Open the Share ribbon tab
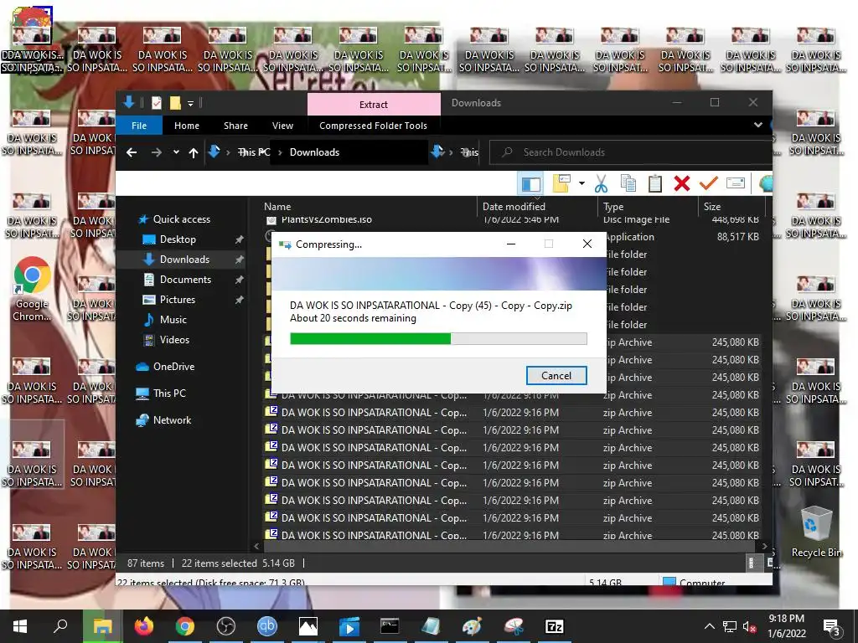Image resolution: width=858 pixels, height=643 pixels. [235, 126]
